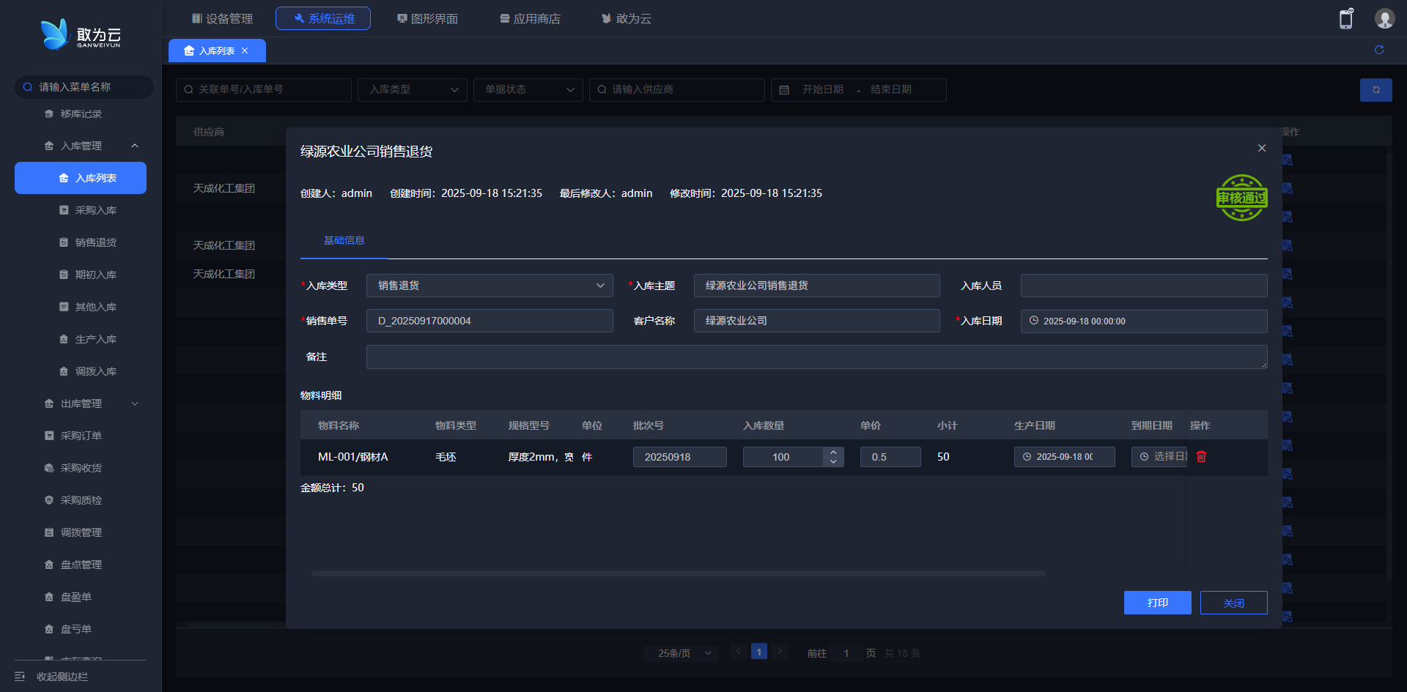Select 入库列表 in the sidebar
The height and width of the screenshot is (692, 1407).
[81, 178]
